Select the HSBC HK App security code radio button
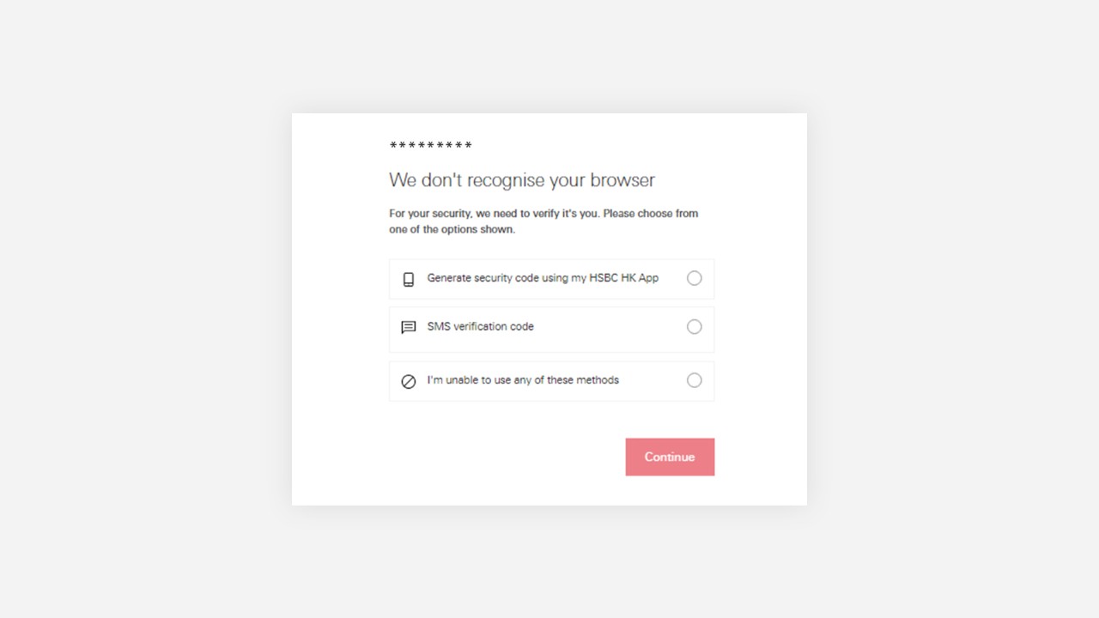Screen dimensions: 1099x618 pos(694,278)
